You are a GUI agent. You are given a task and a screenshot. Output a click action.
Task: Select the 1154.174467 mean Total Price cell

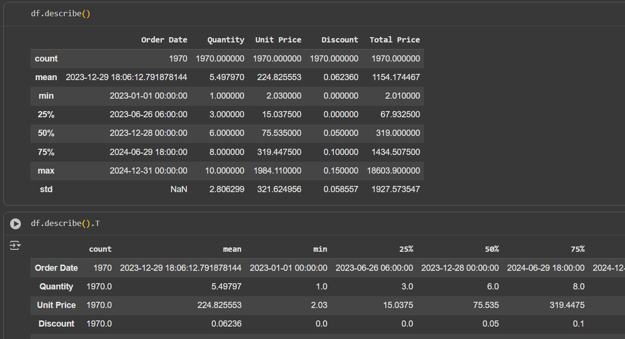[x=396, y=78]
